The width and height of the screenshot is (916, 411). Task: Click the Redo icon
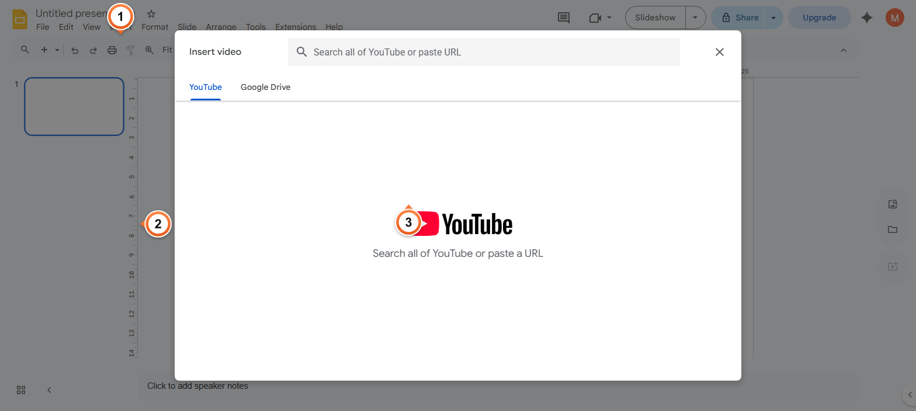pyautogui.click(x=93, y=50)
